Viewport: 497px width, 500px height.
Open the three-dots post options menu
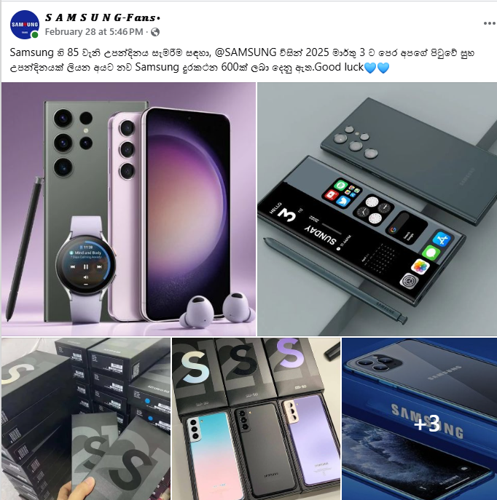click(x=489, y=23)
